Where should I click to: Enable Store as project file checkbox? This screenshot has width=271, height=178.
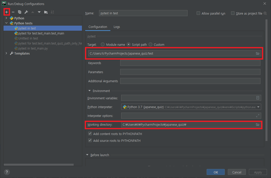[x=233, y=13]
